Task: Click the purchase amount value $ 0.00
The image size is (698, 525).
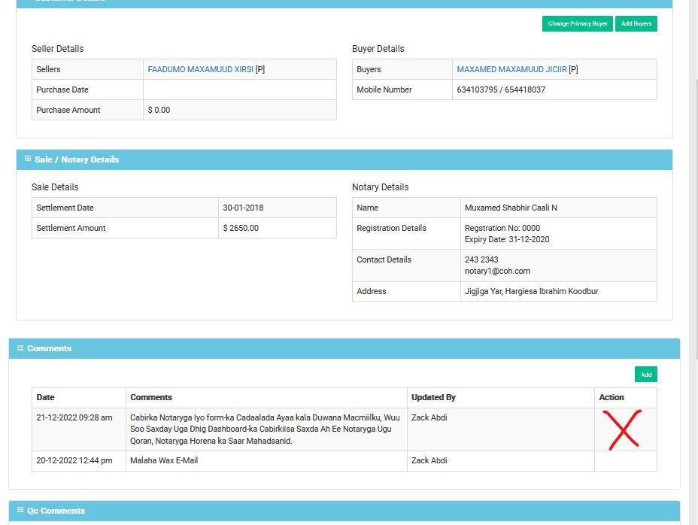Action: pos(159,110)
